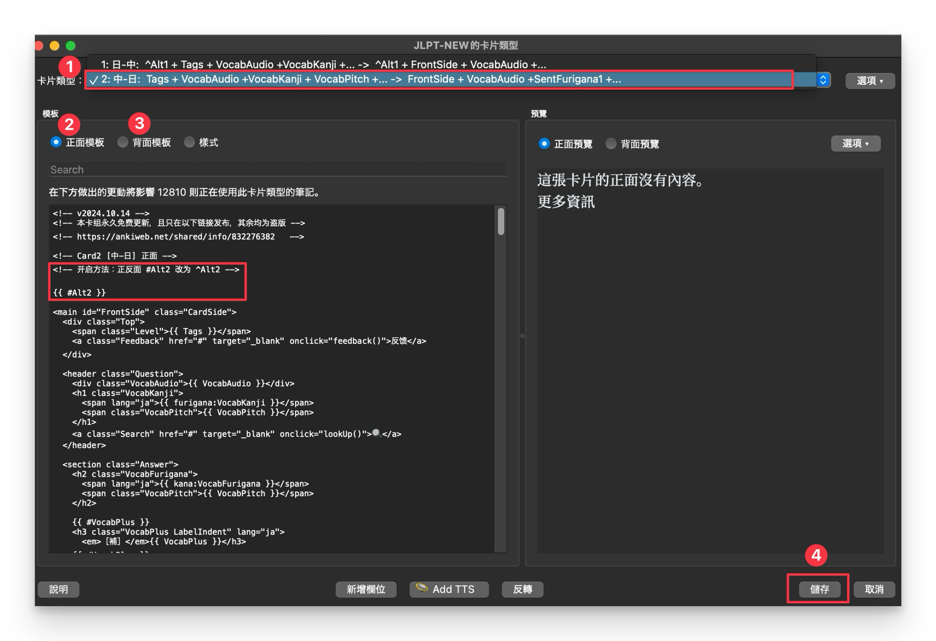Viewport: 936px width, 641px height.
Task: Click the 反轉 flip button
Action: click(x=522, y=589)
